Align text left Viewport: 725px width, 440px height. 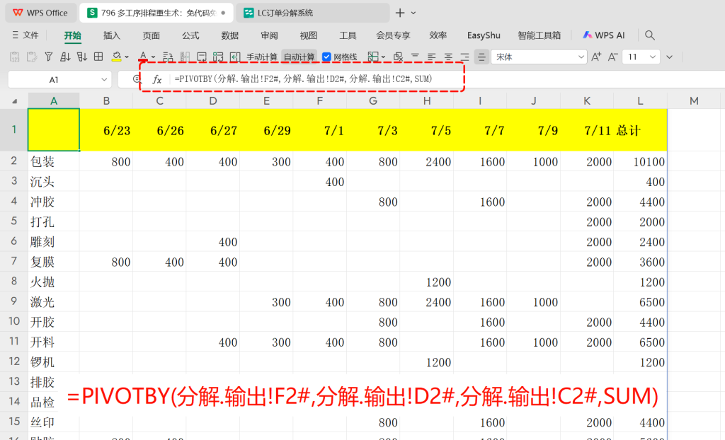pos(431,57)
